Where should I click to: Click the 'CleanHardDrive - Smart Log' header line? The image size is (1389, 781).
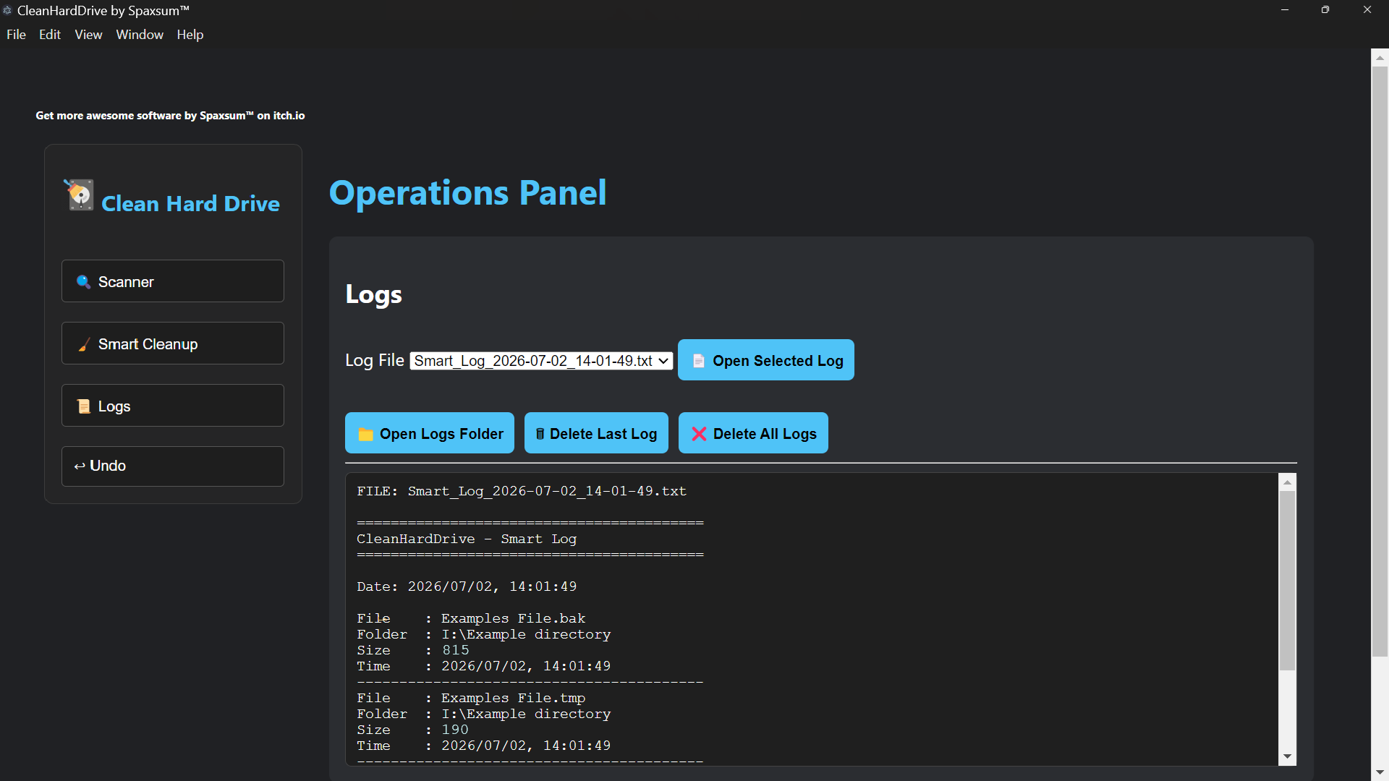coord(467,539)
